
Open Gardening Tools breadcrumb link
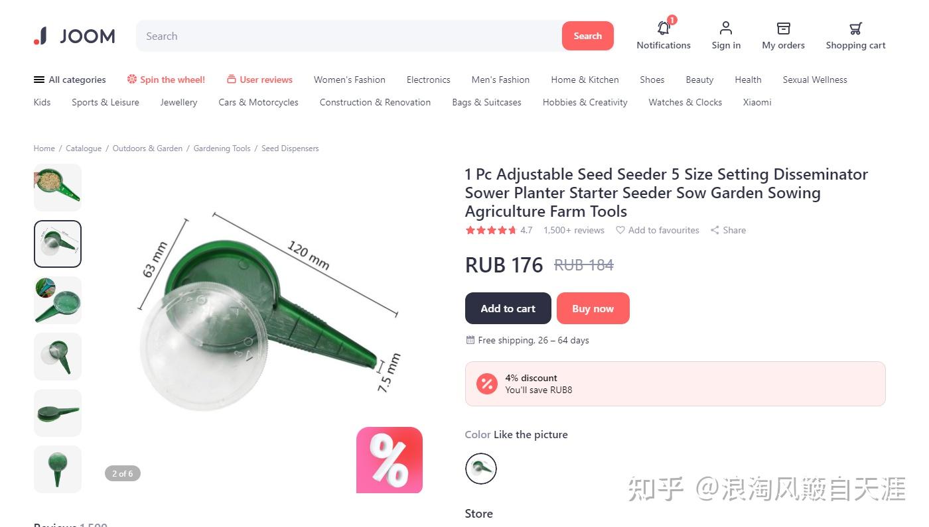coord(222,148)
